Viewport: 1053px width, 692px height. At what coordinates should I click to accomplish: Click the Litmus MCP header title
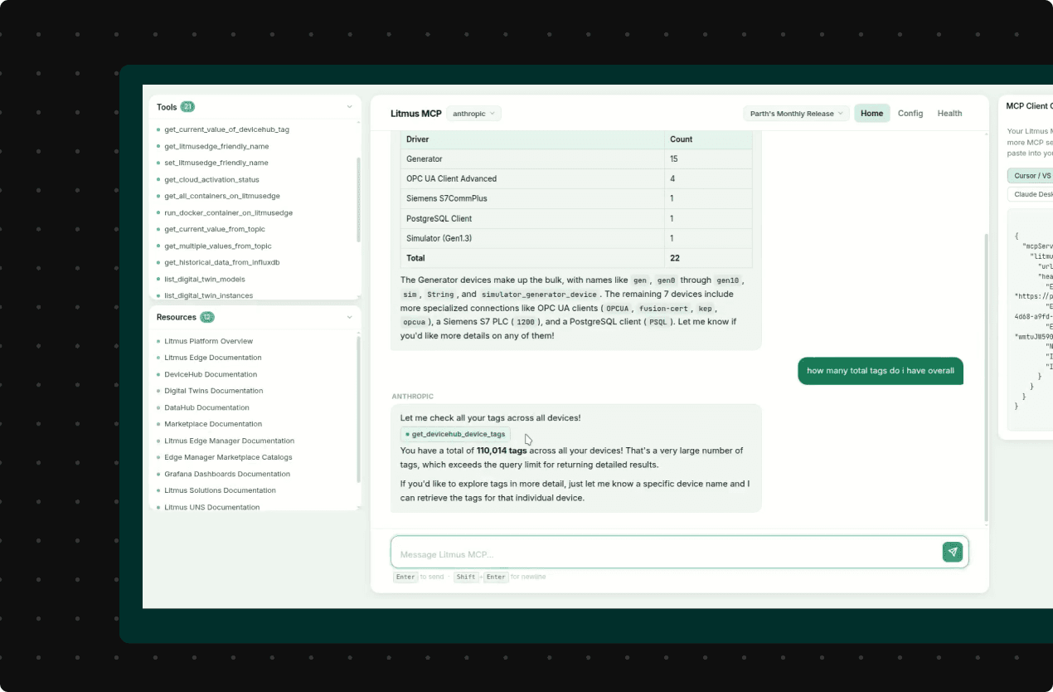coord(415,113)
